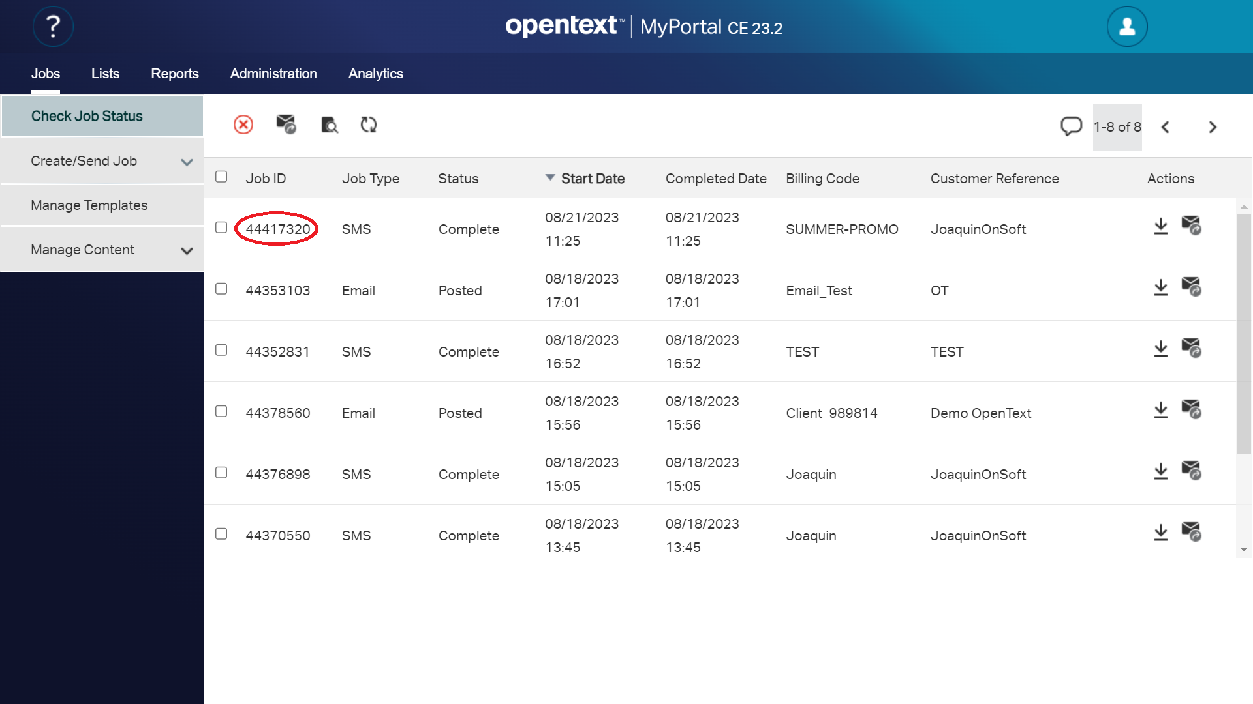Click the red Cancel Job icon

point(243,125)
